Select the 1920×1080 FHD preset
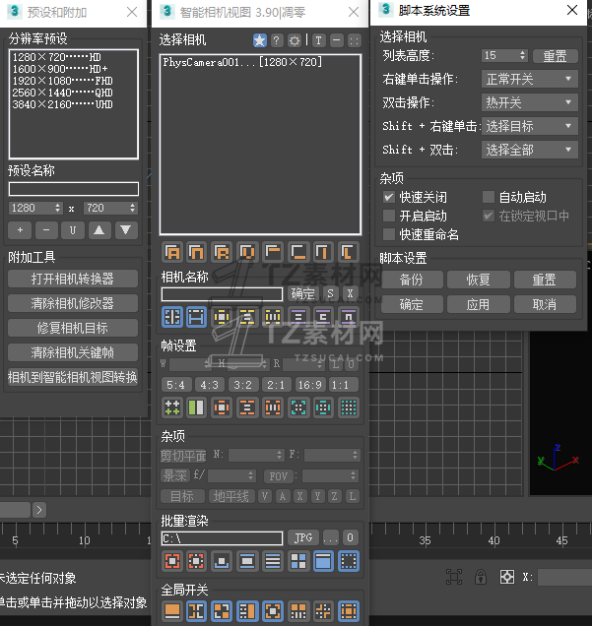Screen dimensions: 592x626 tap(62, 81)
